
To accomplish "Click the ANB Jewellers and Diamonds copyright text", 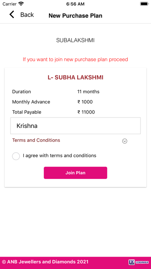I will pos(45,262).
